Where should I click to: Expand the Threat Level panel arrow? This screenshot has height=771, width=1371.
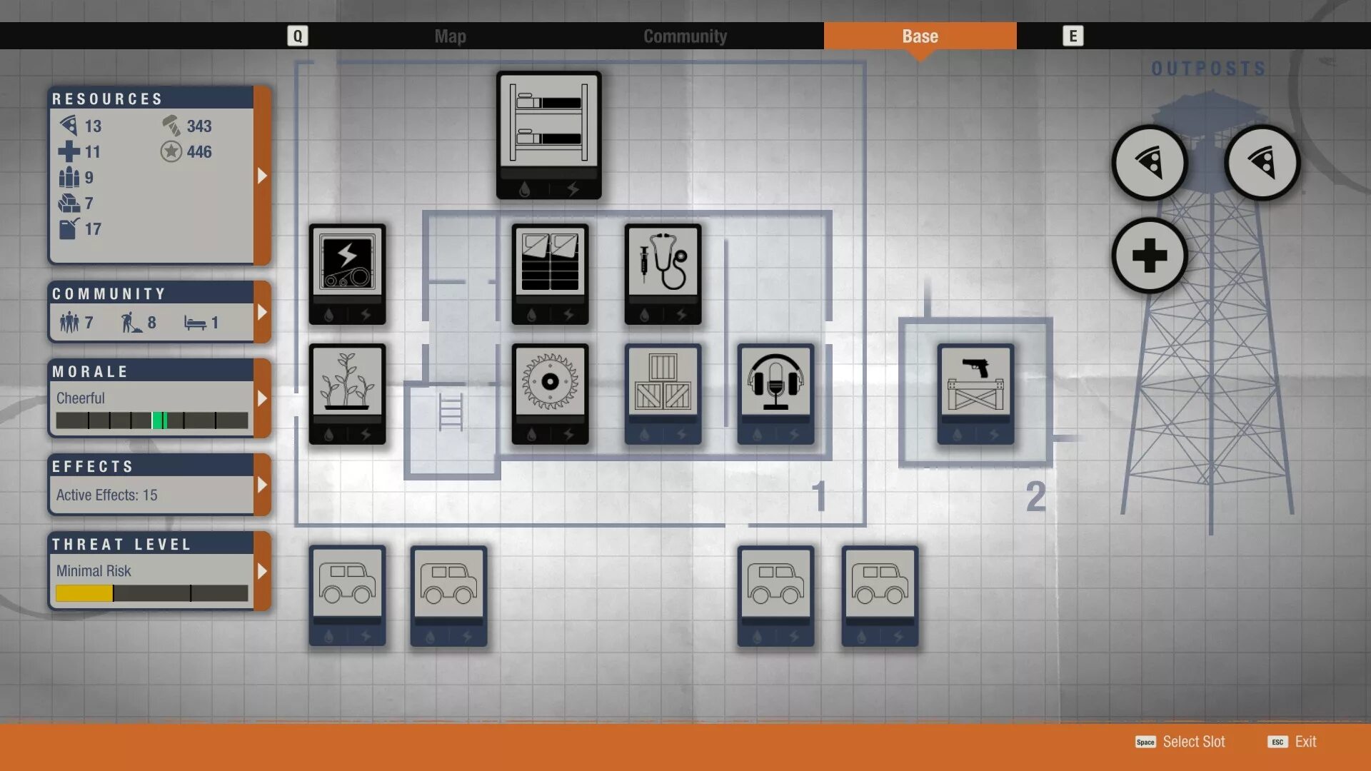point(262,571)
